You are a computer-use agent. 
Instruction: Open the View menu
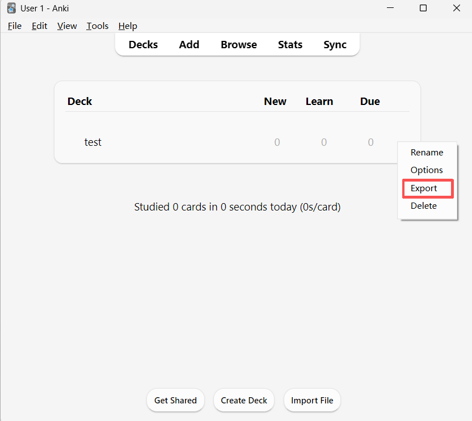tap(67, 26)
